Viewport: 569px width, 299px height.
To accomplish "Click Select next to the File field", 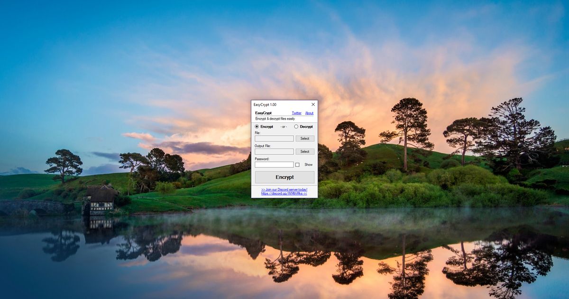I will tap(305, 138).
